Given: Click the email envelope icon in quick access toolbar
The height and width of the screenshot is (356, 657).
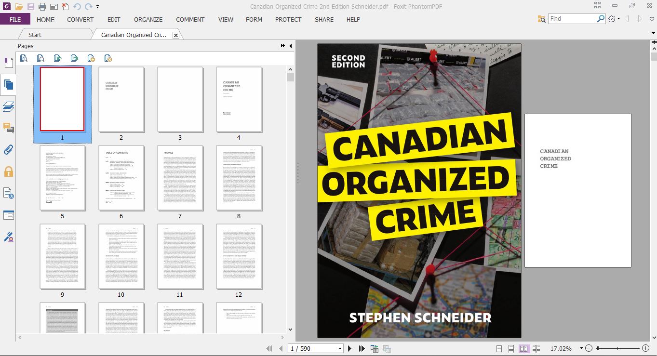Looking at the screenshot, I should [54, 7].
